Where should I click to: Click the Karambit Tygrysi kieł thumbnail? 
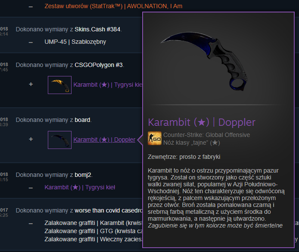(x=60, y=85)
